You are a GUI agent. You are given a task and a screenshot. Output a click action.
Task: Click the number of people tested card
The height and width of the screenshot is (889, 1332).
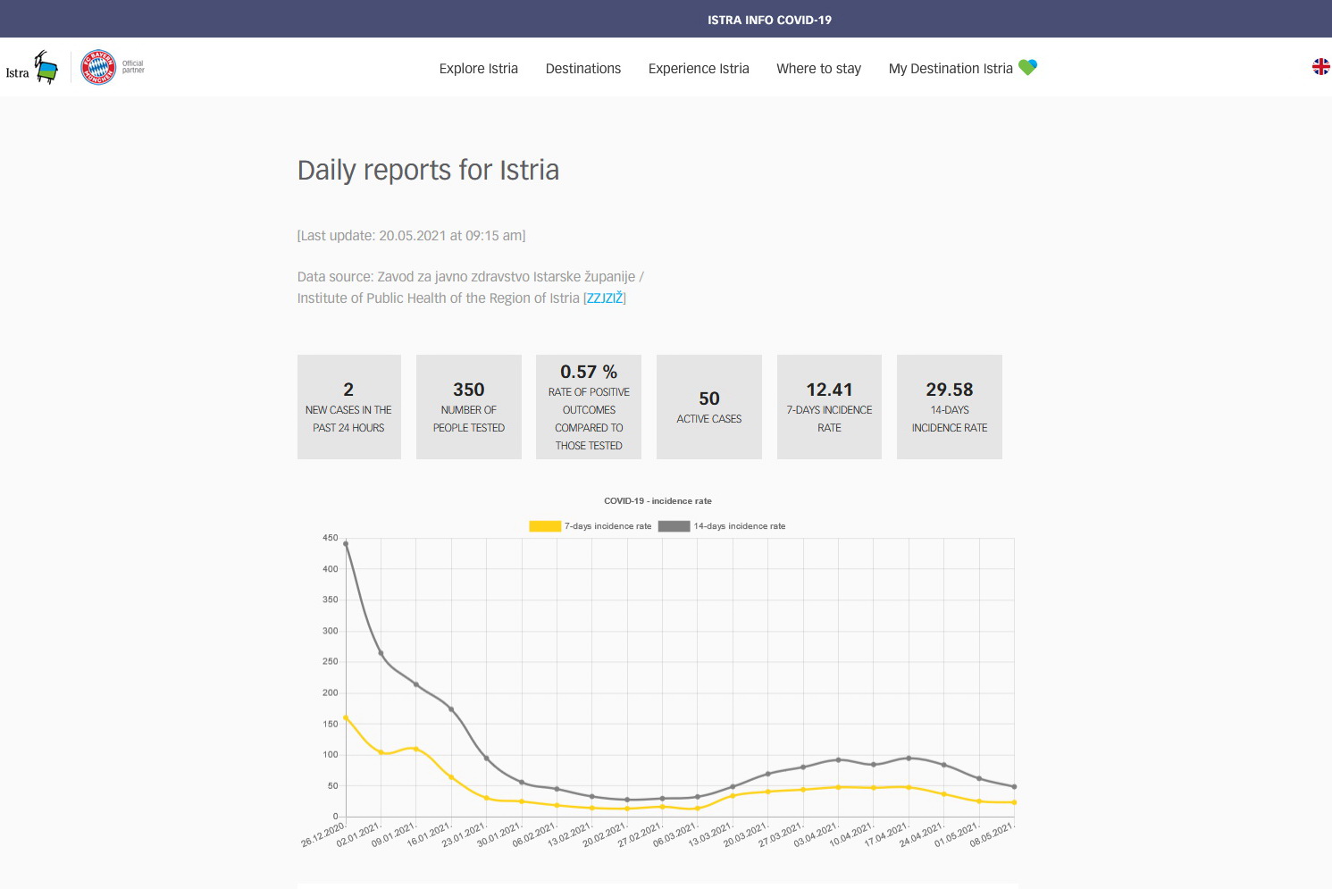[x=469, y=407]
